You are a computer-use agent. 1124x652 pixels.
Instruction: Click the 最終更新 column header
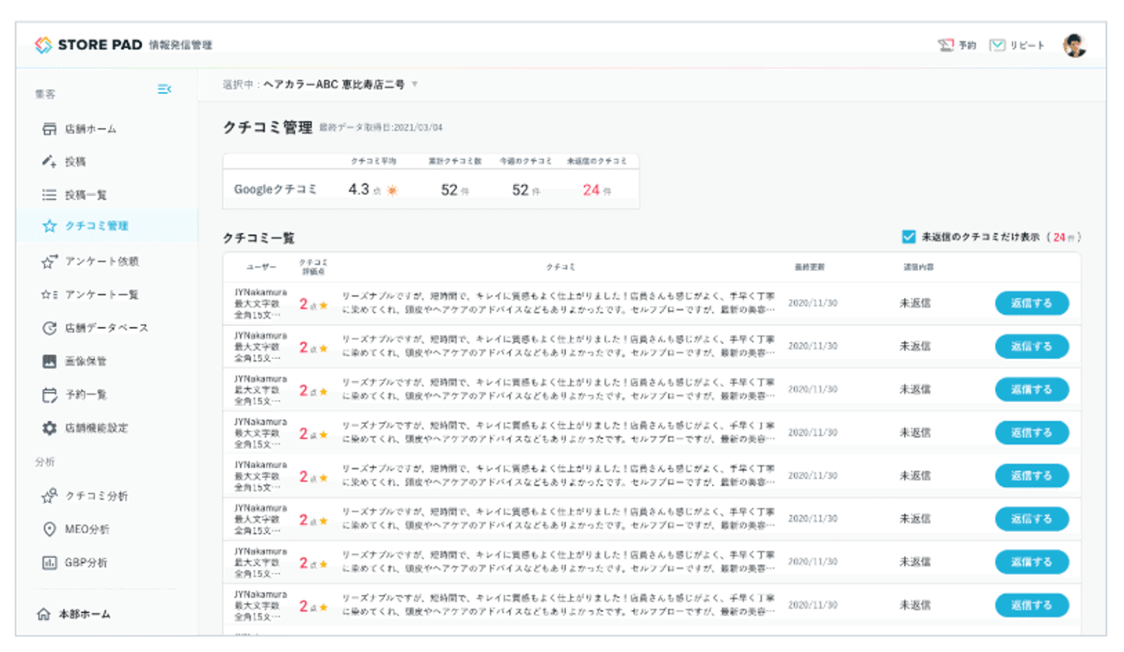[x=809, y=267]
